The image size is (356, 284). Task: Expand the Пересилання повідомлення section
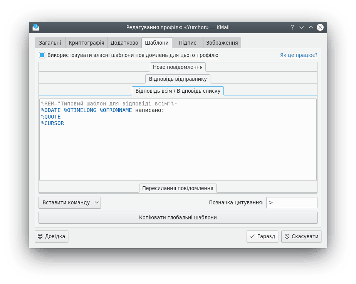coord(177,188)
